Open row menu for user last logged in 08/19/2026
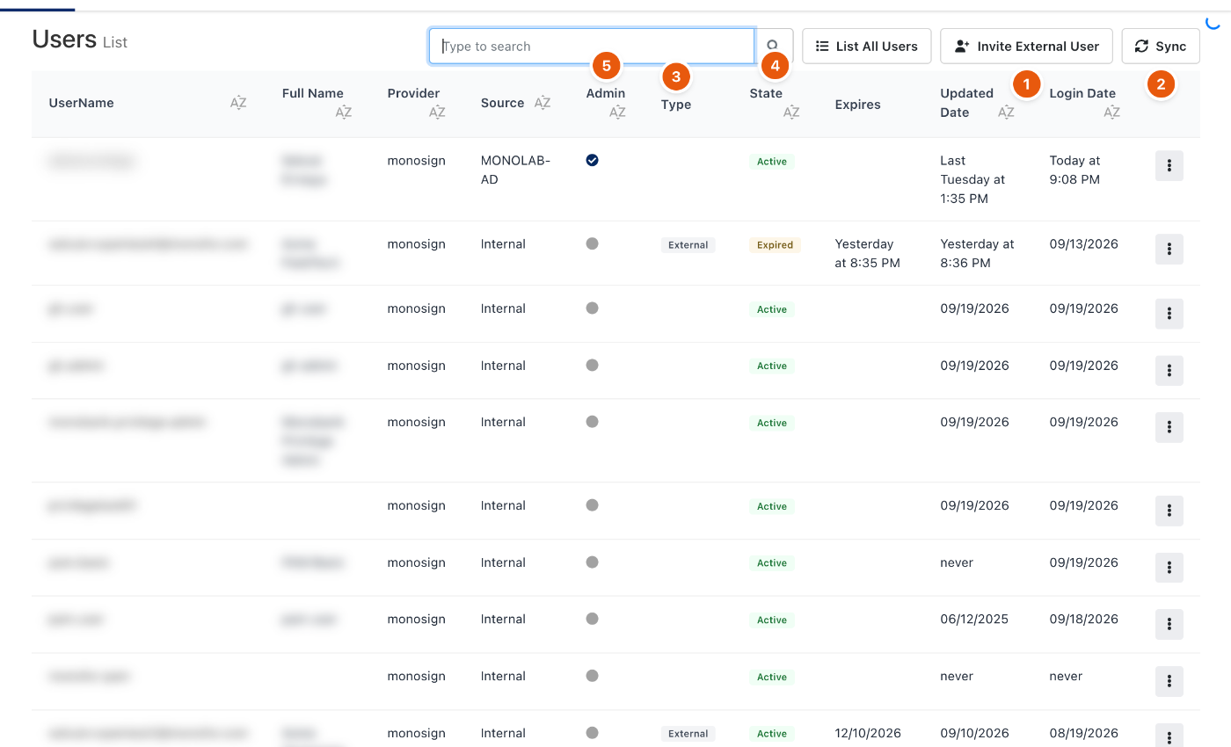The image size is (1231, 747). tap(1169, 736)
